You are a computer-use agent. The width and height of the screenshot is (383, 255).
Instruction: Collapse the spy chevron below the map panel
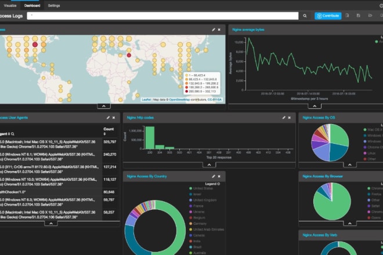[104, 106]
